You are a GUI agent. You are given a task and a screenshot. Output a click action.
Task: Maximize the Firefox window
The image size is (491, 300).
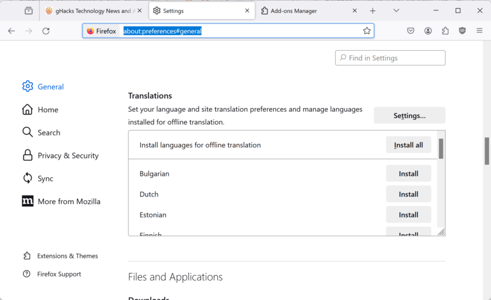point(458,10)
